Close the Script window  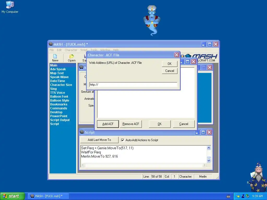(x=209, y=132)
